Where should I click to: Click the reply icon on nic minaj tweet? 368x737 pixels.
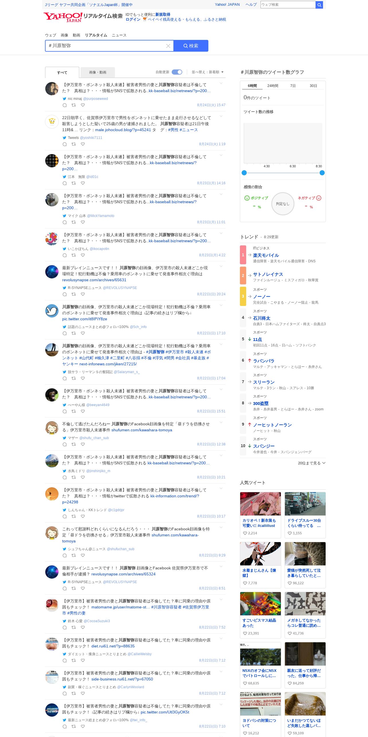tap(65, 105)
